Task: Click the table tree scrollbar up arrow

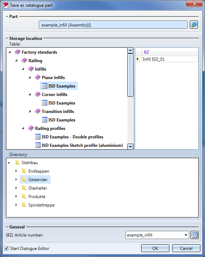Action: point(130,50)
